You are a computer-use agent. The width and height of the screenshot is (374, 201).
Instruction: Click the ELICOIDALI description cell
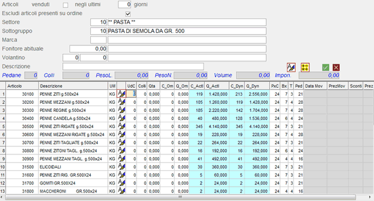click(x=73, y=167)
